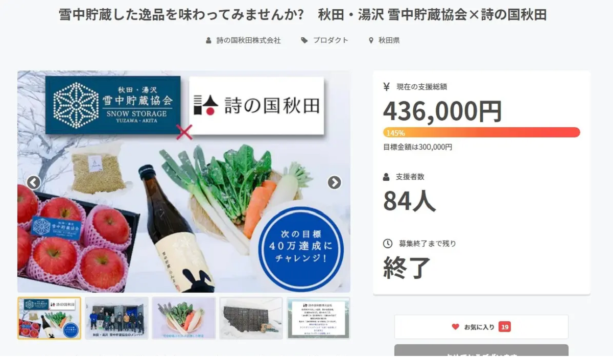Click the 145% funding progress bar

coord(482,133)
